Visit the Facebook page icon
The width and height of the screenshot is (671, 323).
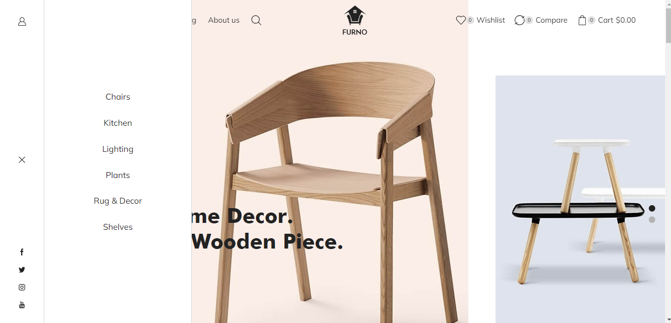[22, 252]
